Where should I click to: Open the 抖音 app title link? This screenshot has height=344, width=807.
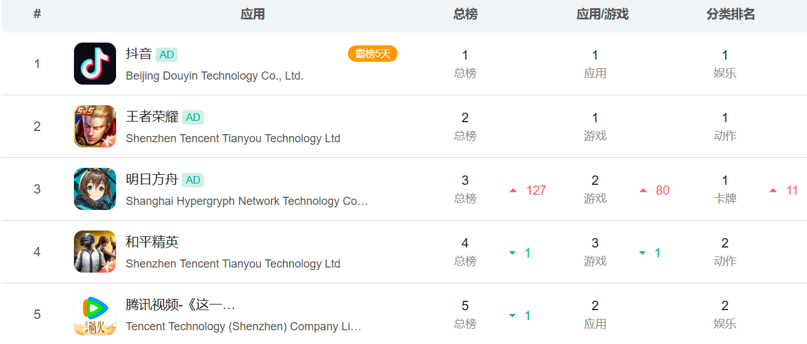pyautogui.click(x=139, y=54)
